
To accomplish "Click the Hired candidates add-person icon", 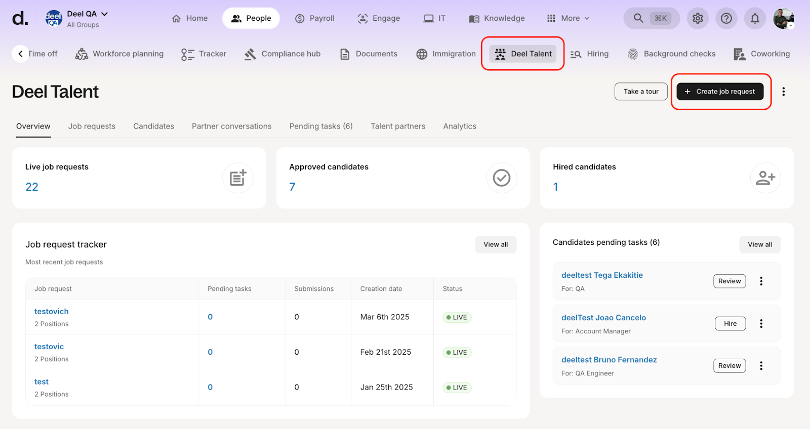I will pyautogui.click(x=765, y=178).
